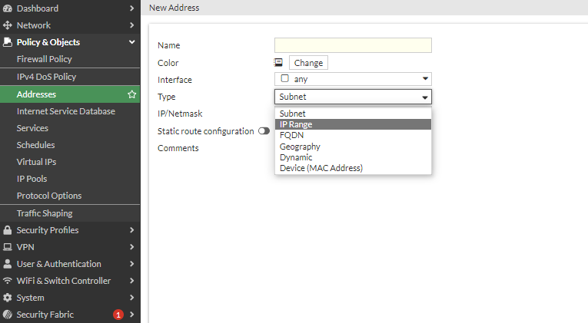Select Device (MAC Address) type option
This screenshot has width=588, height=323.
321,168
